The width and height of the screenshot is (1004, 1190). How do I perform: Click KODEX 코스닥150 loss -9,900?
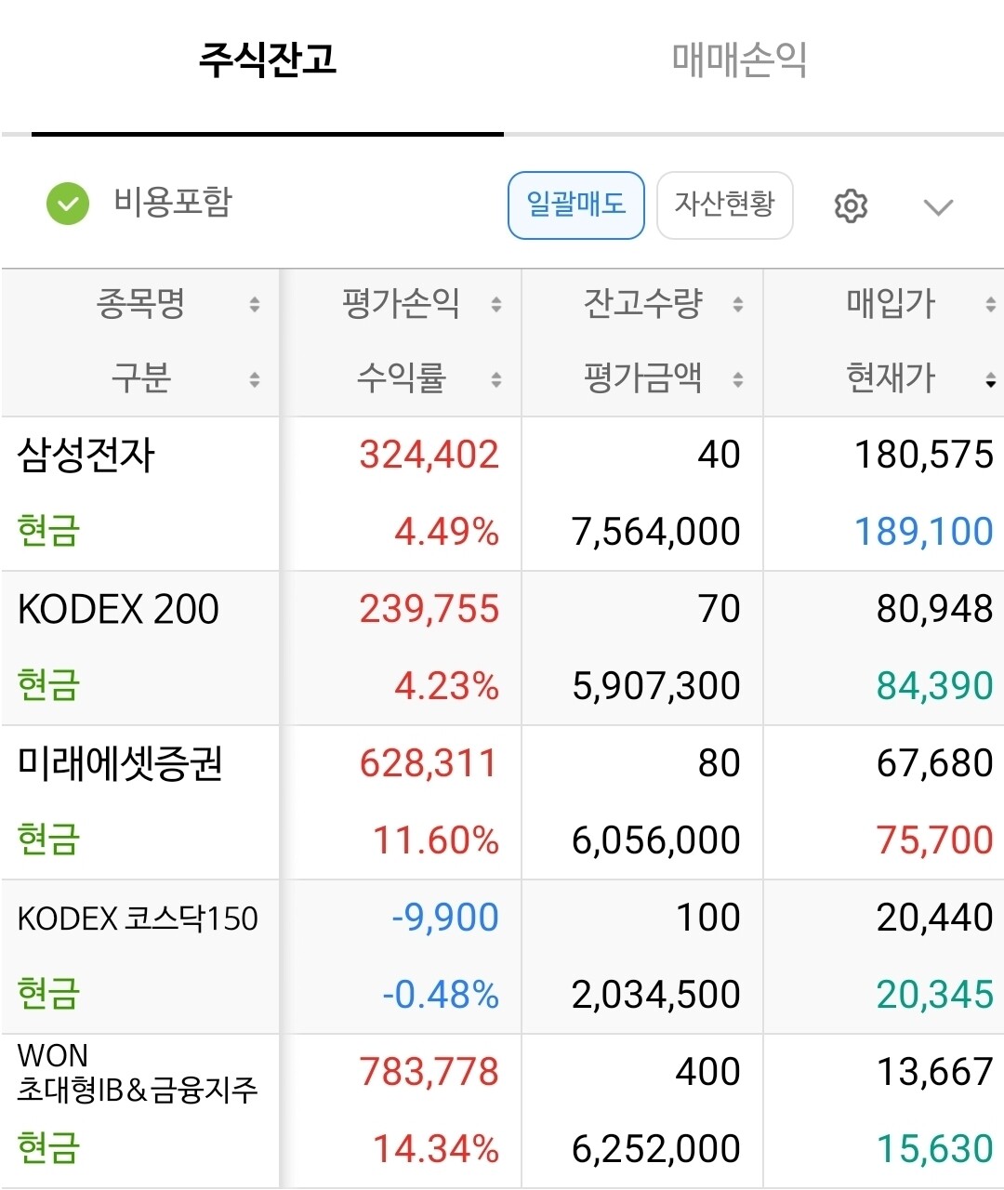point(445,918)
